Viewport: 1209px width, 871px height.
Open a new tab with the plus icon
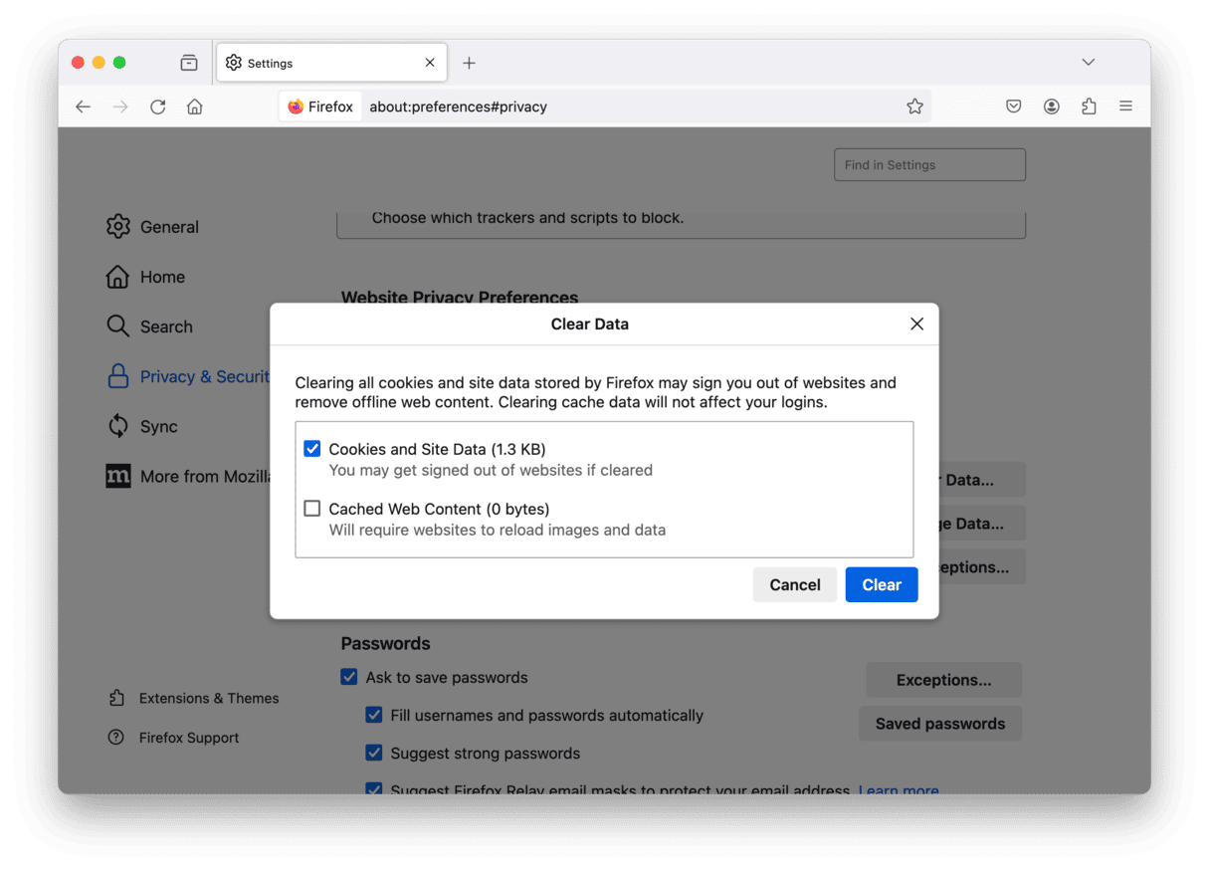click(x=469, y=63)
